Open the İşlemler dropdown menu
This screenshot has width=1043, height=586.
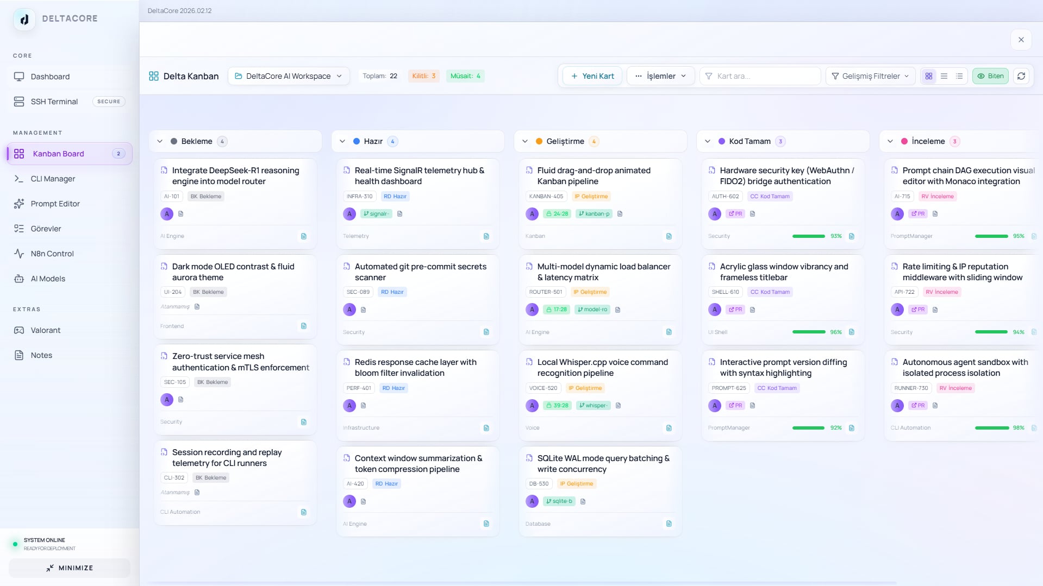point(660,76)
